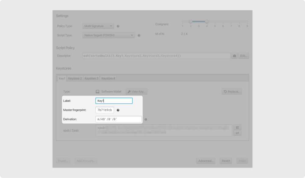305x178 pixels.
Task: Open the Keystore 3 tab
Action: pyautogui.click(x=91, y=78)
